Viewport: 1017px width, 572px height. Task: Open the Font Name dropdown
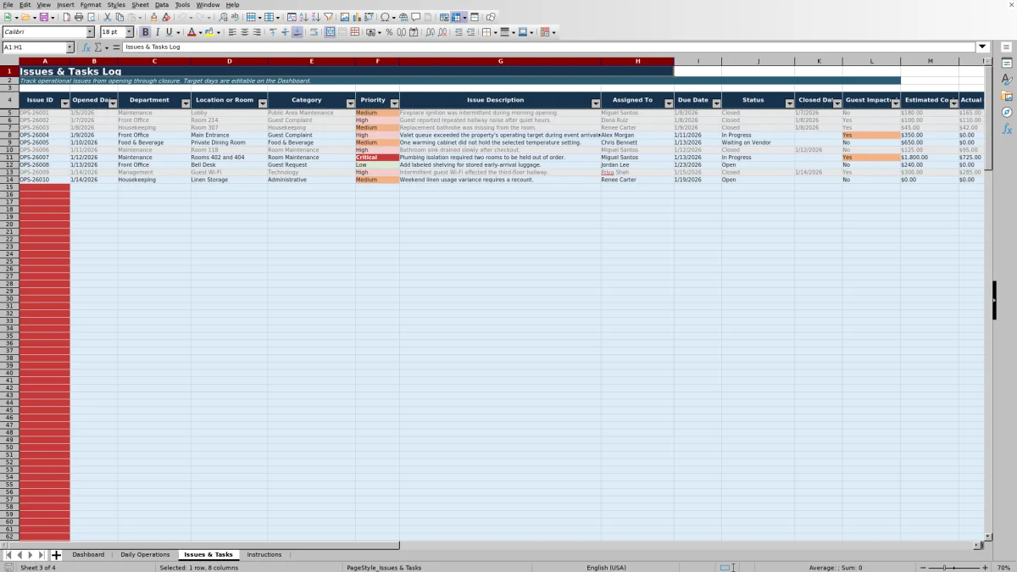tap(90, 32)
